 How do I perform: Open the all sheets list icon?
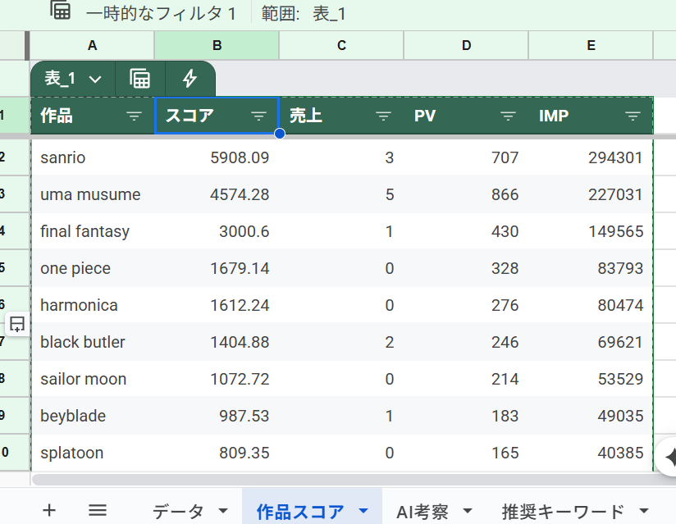[x=98, y=510]
